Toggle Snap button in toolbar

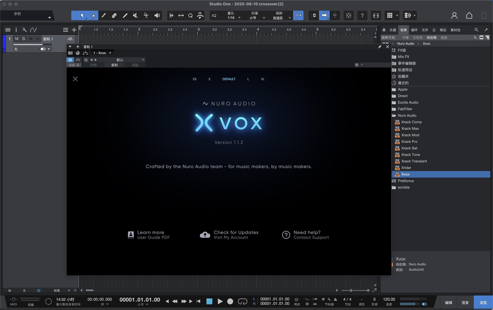pos(298,16)
